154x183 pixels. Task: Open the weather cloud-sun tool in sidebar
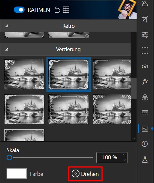click(x=145, y=3)
